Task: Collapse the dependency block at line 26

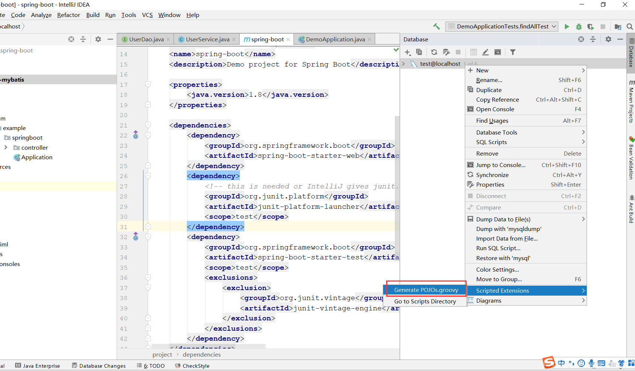Action: point(148,176)
